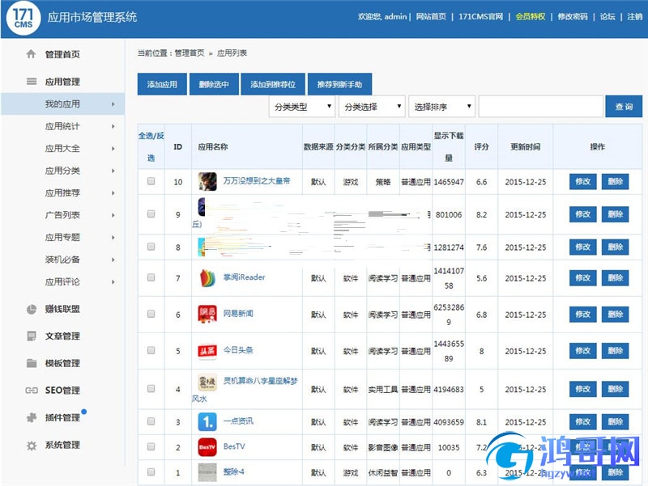Open the 万万没想到之大皇帝 app name link

(257, 180)
